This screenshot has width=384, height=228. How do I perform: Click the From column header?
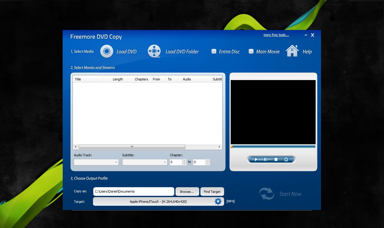coord(158,79)
